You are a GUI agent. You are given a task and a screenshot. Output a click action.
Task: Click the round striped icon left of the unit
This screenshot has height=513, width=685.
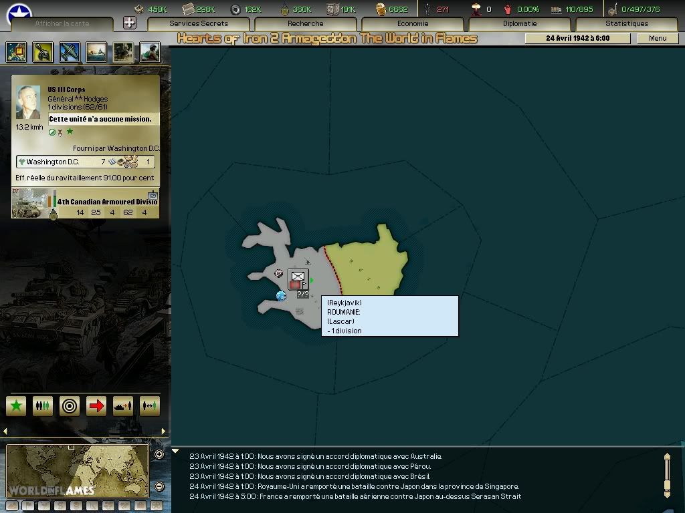click(x=279, y=273)
